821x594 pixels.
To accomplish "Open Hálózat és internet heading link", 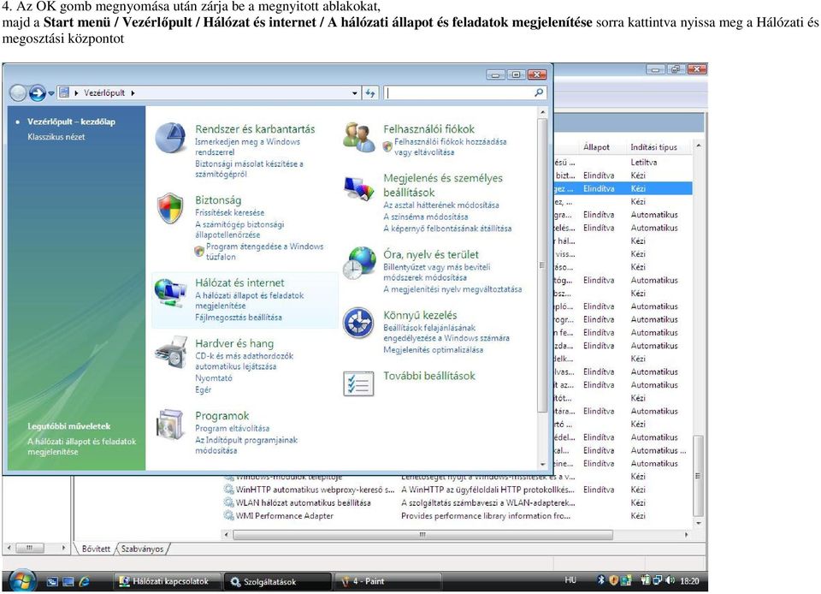I will coord(239,282).
